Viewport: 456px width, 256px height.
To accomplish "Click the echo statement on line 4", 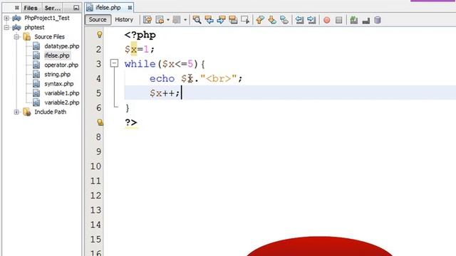I will coord(196,79).
